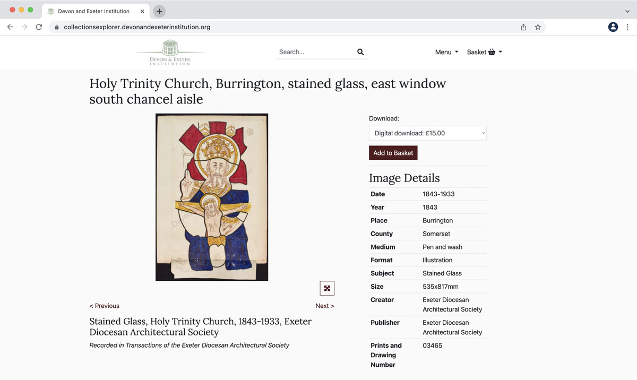Viewport: 637px width, 380px height.
Task: Open the Digital download price selector
Action: [427, 133]
